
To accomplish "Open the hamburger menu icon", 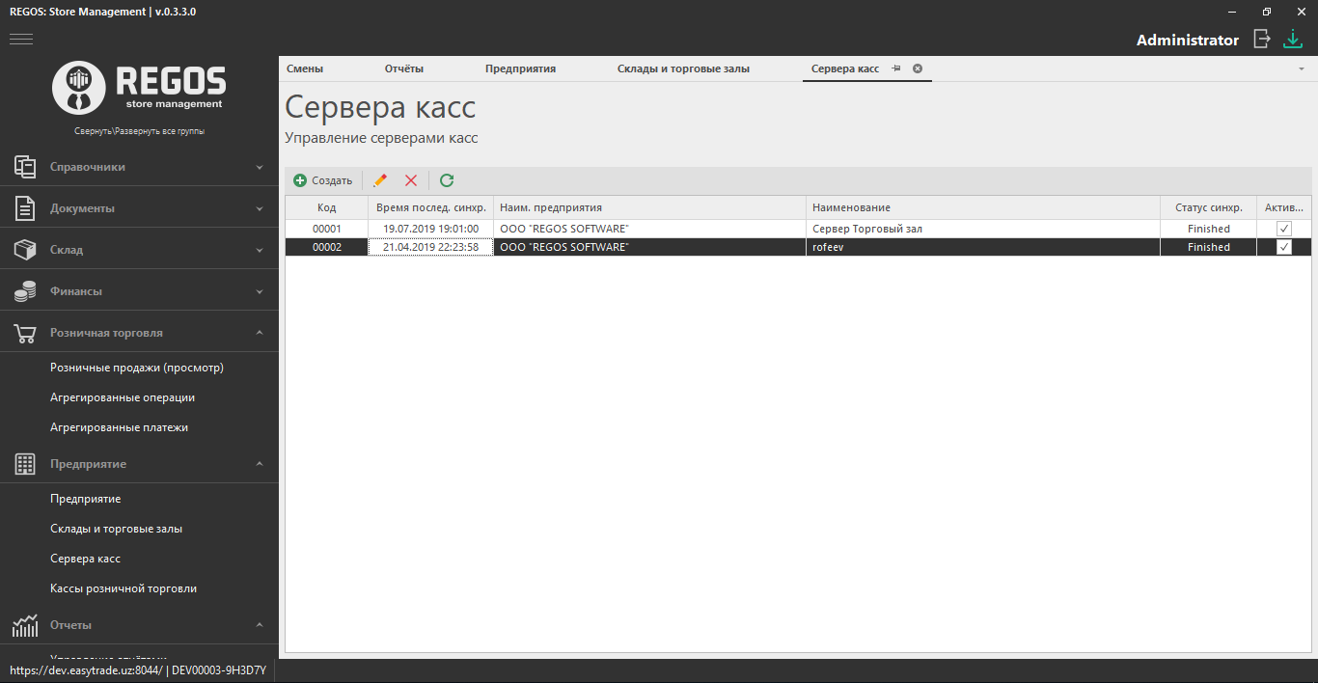I will (21, 40).
